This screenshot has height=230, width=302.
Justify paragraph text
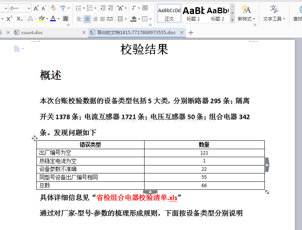(102, 19)
